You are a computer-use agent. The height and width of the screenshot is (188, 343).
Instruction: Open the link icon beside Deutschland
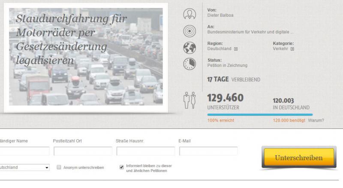click(x=236, y=49)
